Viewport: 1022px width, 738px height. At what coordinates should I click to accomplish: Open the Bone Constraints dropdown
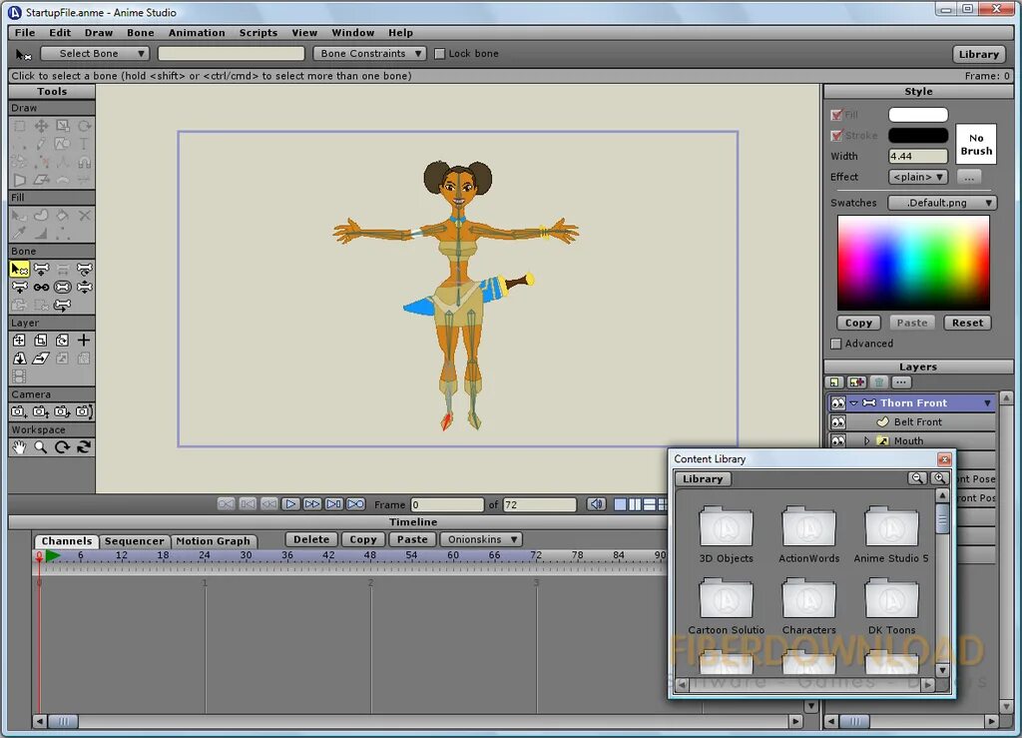tap(369, 54)
